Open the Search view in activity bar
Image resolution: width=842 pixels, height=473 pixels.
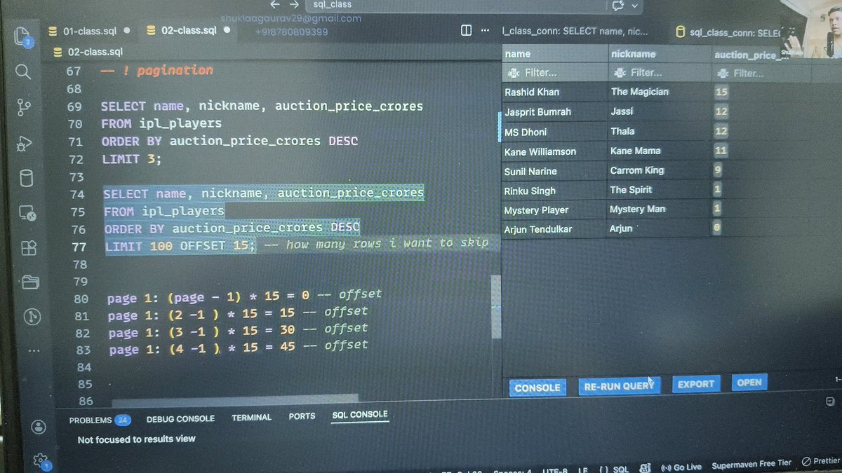point(22,71)
